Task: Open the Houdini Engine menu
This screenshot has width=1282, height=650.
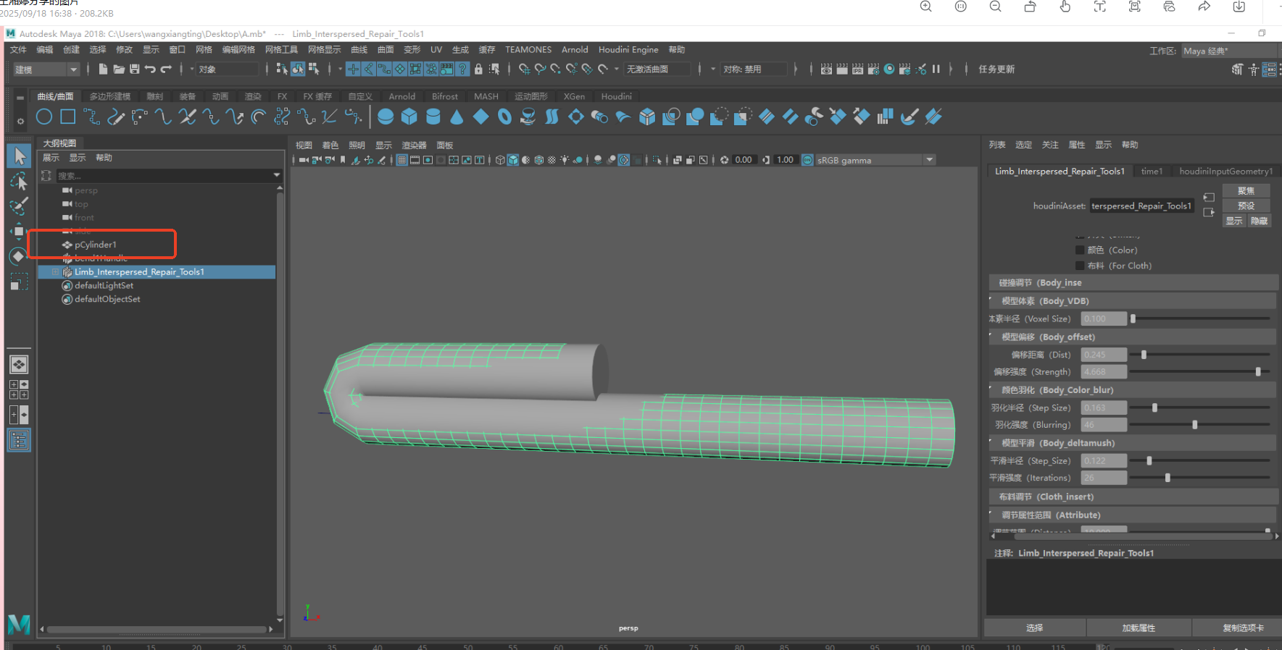Action: (628, 50)
